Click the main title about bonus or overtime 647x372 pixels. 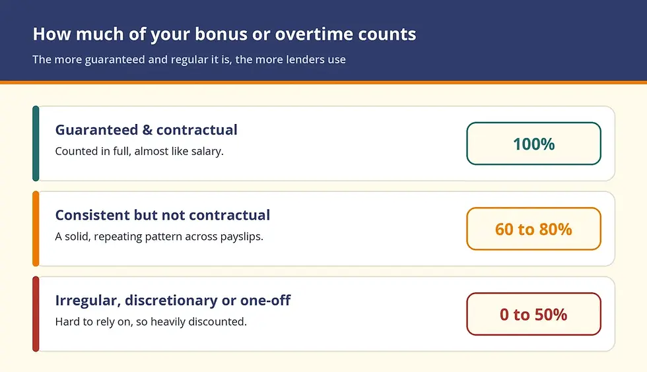[224, 34]
